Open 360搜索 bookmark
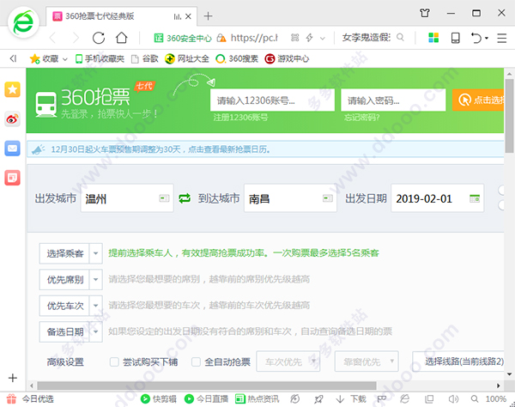The width and height of the screenshot is (515, 407). click(237, 58)
